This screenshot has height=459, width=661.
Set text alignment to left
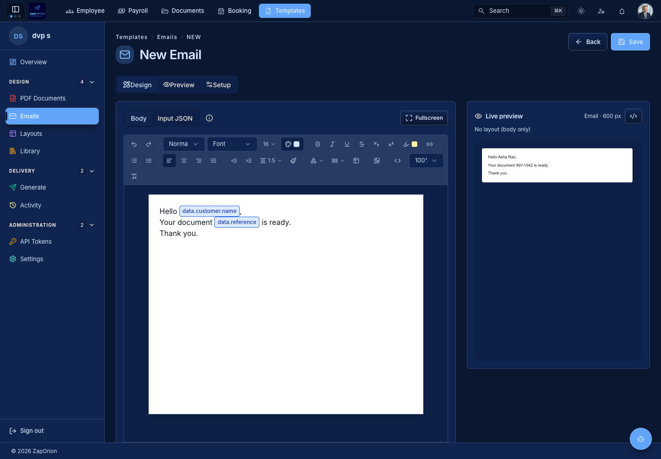(169, 161)
